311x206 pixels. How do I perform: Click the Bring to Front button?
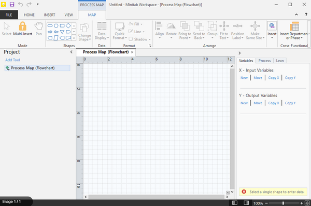[185, 30]
